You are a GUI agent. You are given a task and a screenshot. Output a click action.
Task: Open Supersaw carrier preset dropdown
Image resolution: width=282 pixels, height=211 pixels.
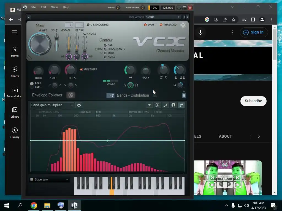coord(49,179)
